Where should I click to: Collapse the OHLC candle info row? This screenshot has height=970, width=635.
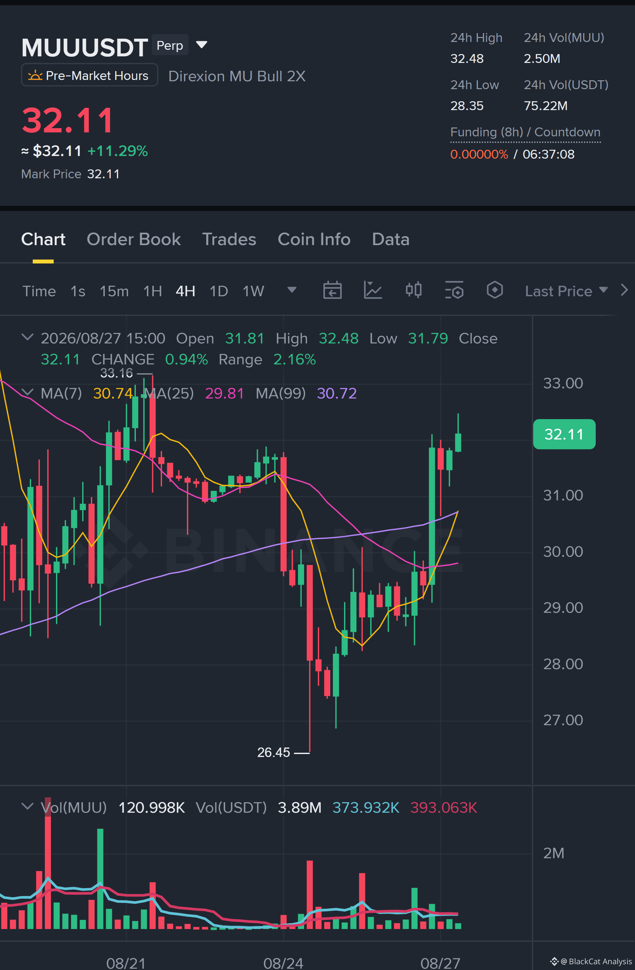coord(27,337)
